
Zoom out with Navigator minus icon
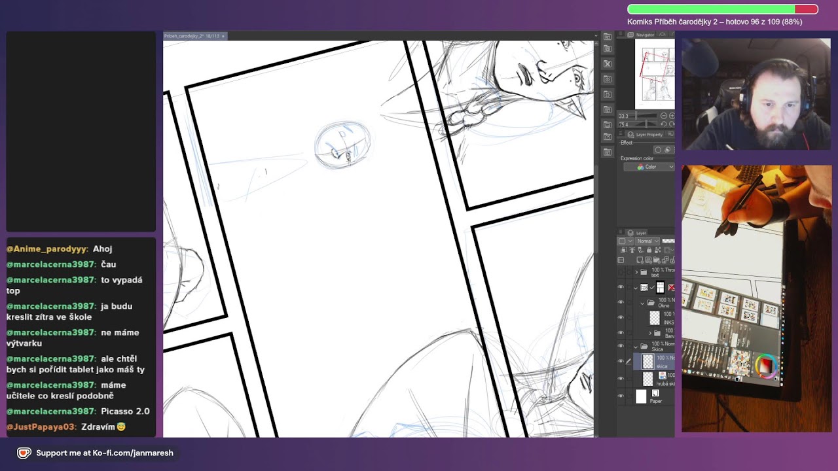coord(663,116)
